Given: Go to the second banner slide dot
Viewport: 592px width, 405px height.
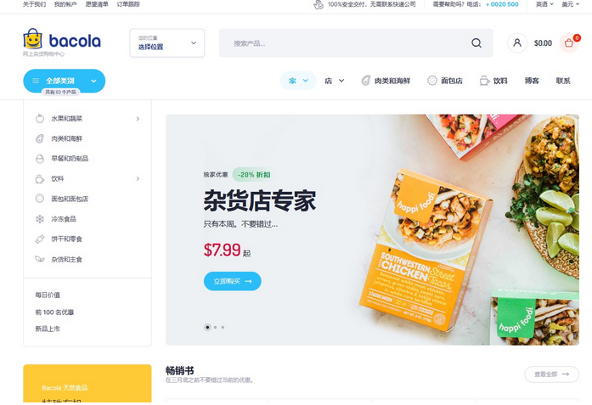Looking at the screenshot, I should coord(215,327).
